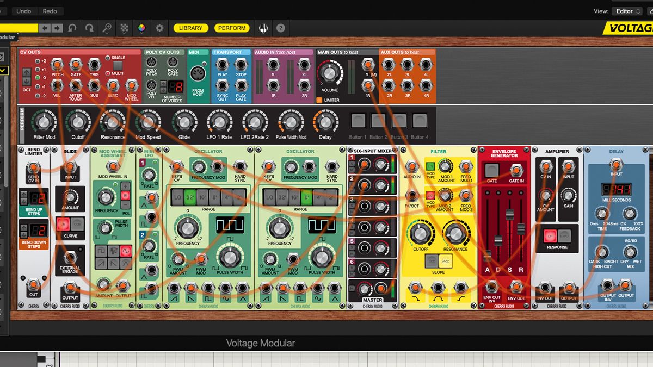Click the Undo menu item at top left

coord(23,11)
